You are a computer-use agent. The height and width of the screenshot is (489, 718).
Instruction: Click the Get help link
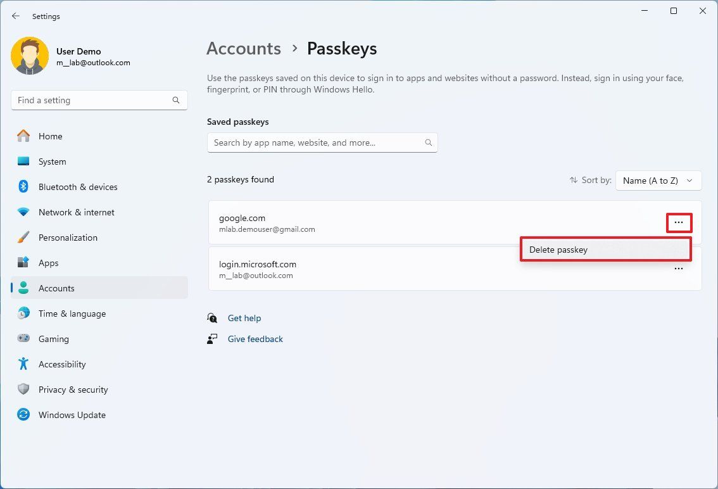point(244,318)
